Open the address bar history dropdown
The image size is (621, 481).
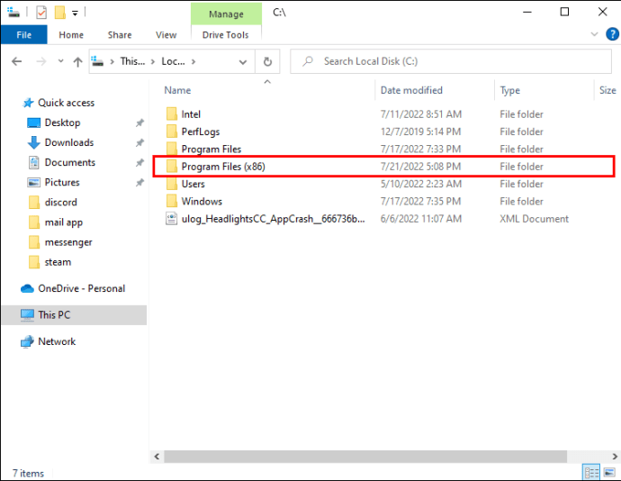click(243, 62)
